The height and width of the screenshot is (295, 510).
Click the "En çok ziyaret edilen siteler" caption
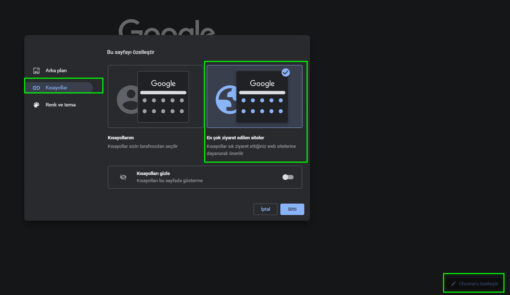click(x=235, y=137)
